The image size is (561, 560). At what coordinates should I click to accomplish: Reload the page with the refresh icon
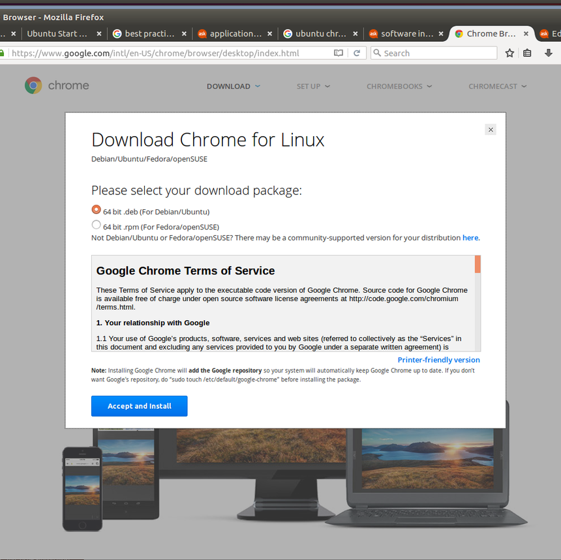coord(357,53)
